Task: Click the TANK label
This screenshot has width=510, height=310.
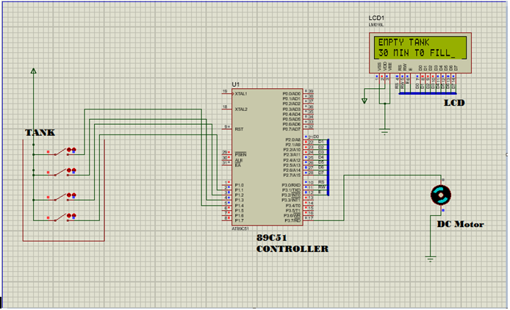Action: pyautogui.click(x=40, y=133)
